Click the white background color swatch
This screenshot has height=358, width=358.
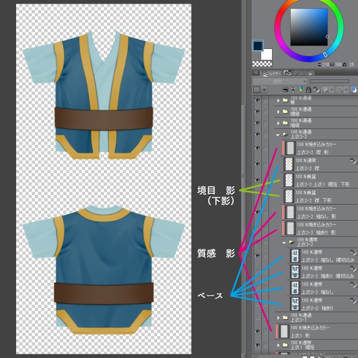tap(267, 54)
